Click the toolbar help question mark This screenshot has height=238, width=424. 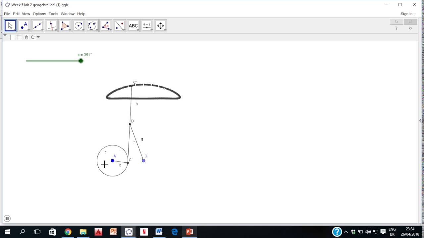click(396, 28)
